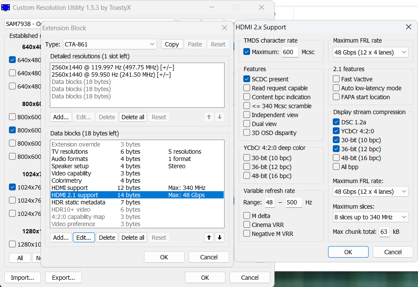Uncheck DSC 36-bit (12 bpc)
The height and width of the screenshot is (287, 418).
336,149
